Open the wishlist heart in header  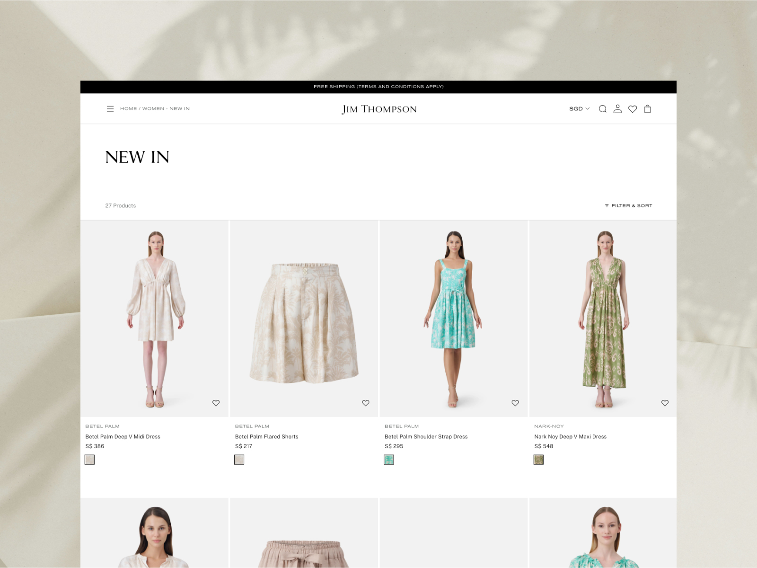click(633, 109)
